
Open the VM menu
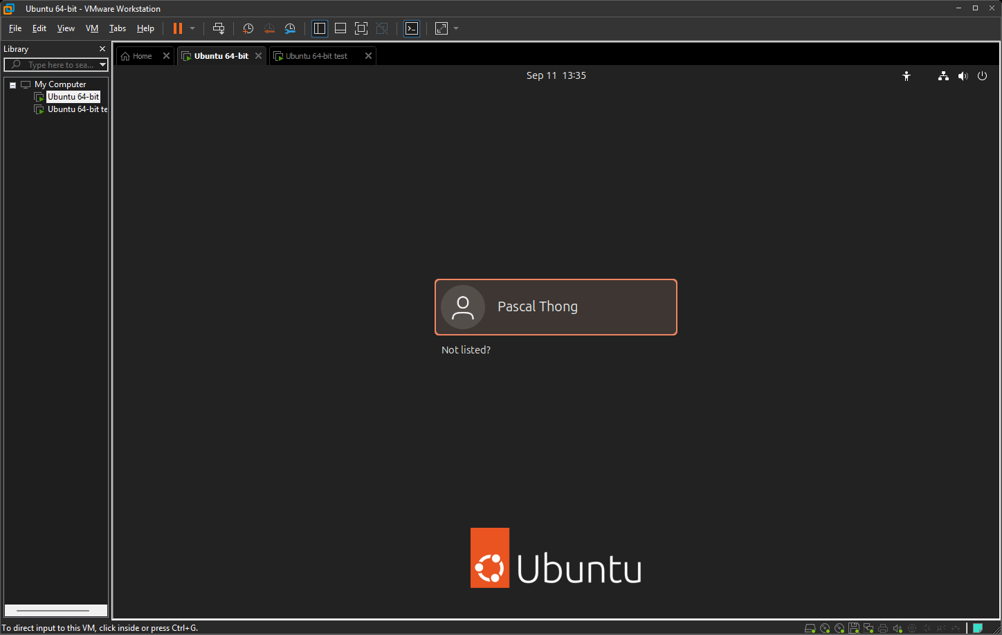click(92, 28)
